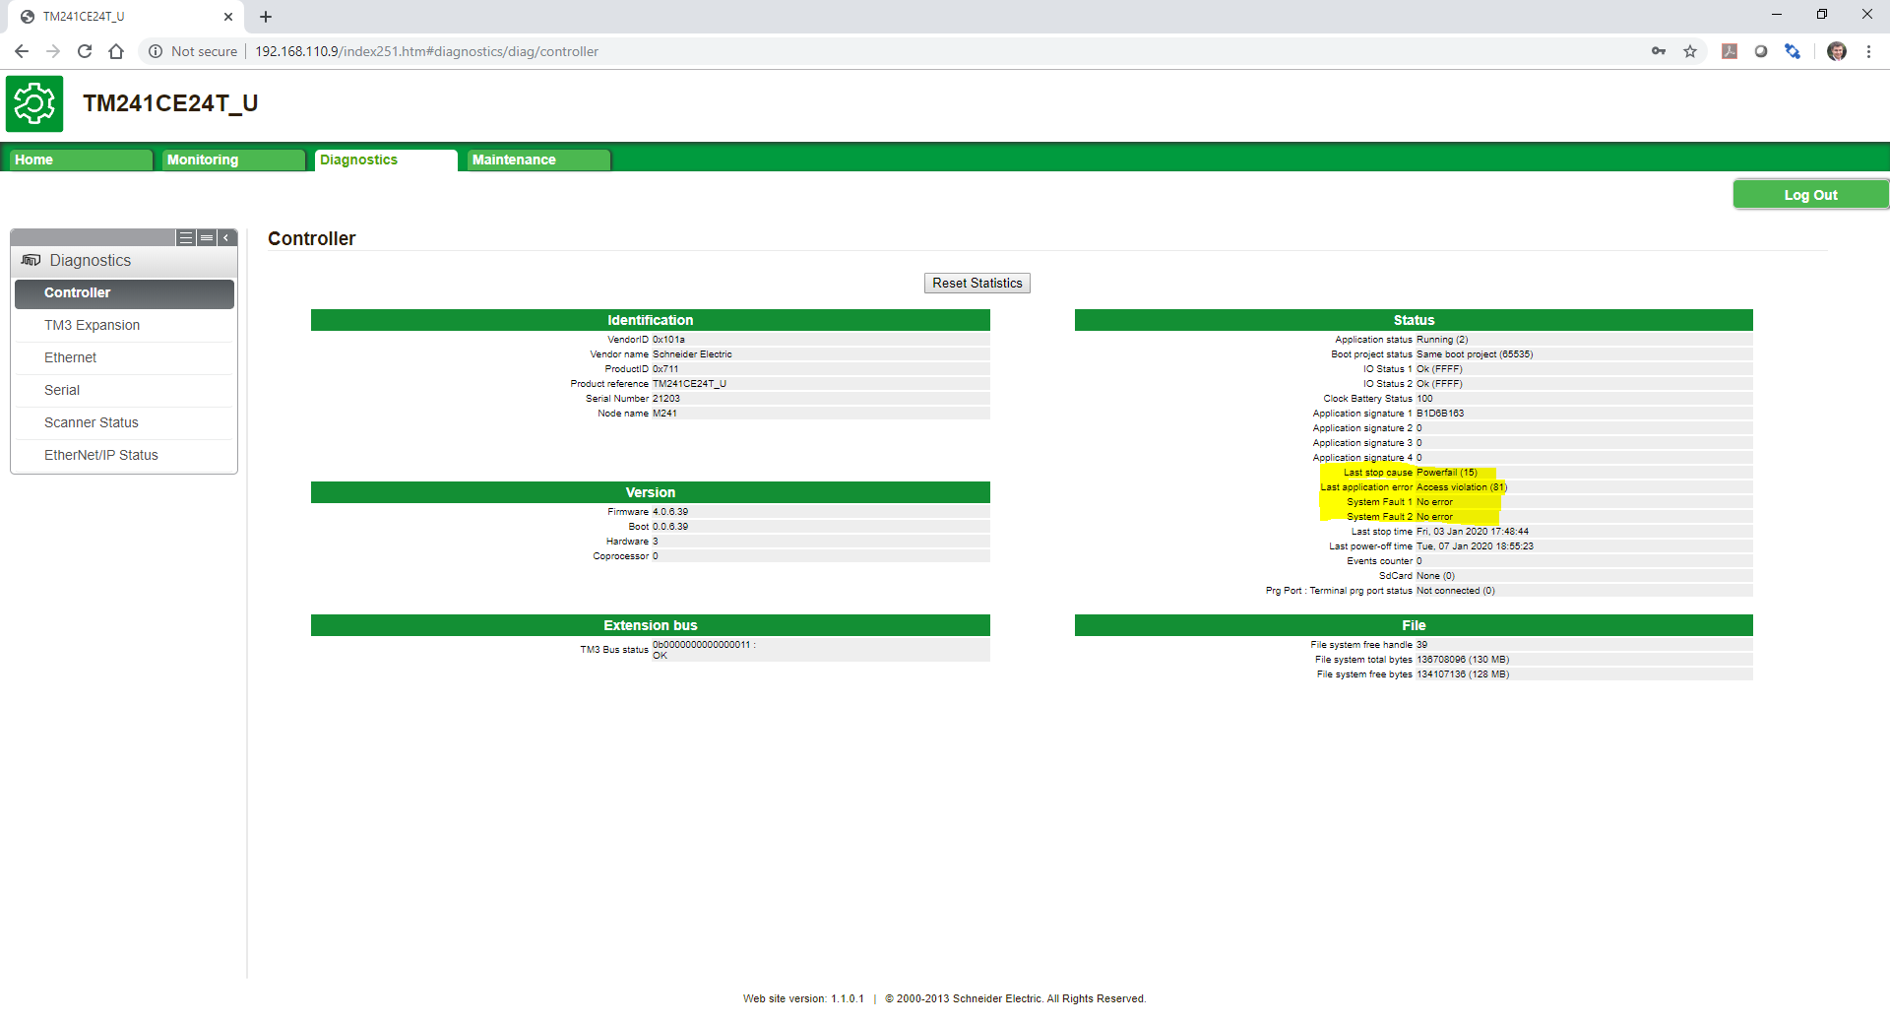This screenshot has width=1890, height=1024.
Task: Click the Log Out button
Action: click(1810, 195)
